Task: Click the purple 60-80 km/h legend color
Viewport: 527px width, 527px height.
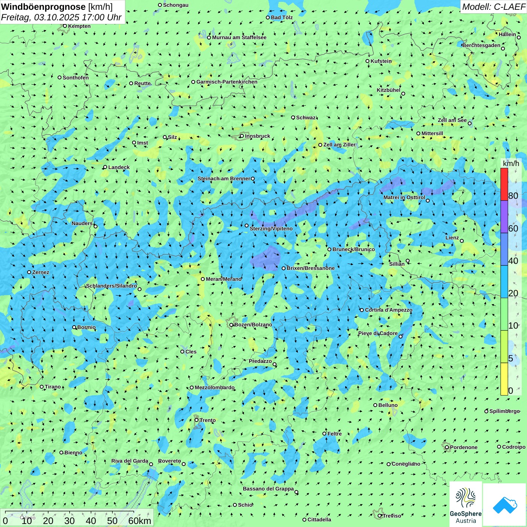Action: click(x=504, y=217)
